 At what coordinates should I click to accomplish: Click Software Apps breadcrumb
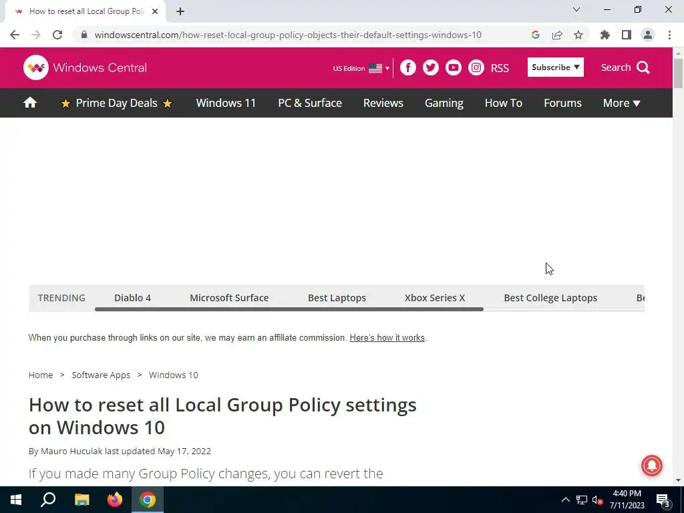[x=101, y=375]
